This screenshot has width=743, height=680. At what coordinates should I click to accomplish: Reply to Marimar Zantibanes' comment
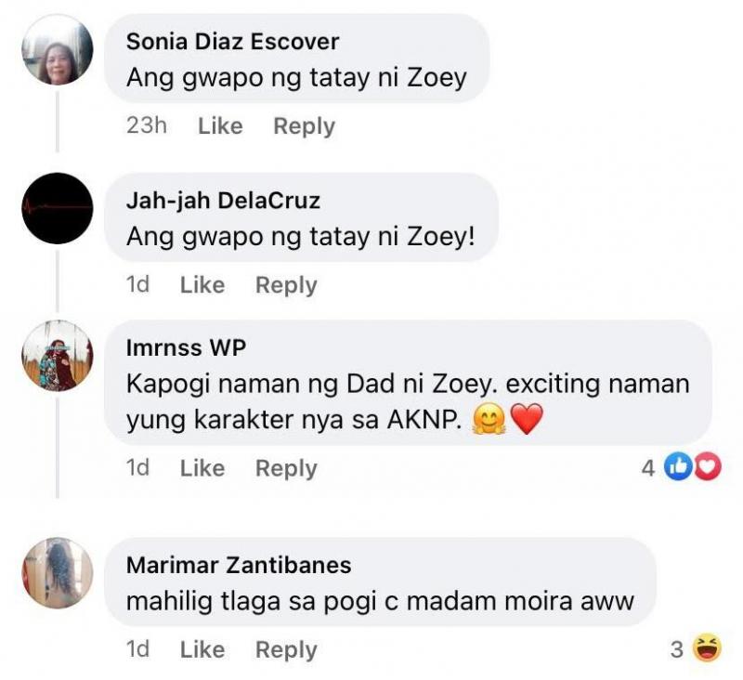pyautogui.click(x=288, y=650)
